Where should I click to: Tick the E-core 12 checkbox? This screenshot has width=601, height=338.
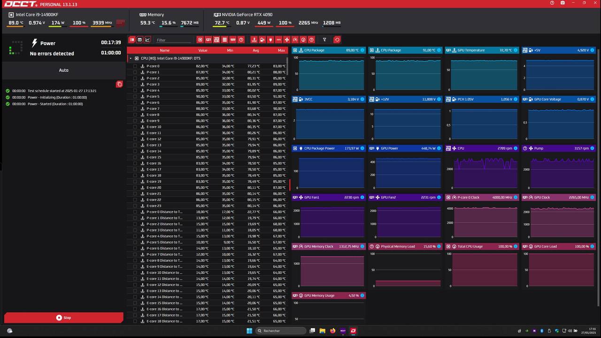click(x=135, y=139)
